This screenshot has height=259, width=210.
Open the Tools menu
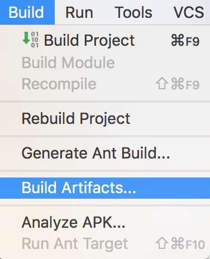coord(133,12)
